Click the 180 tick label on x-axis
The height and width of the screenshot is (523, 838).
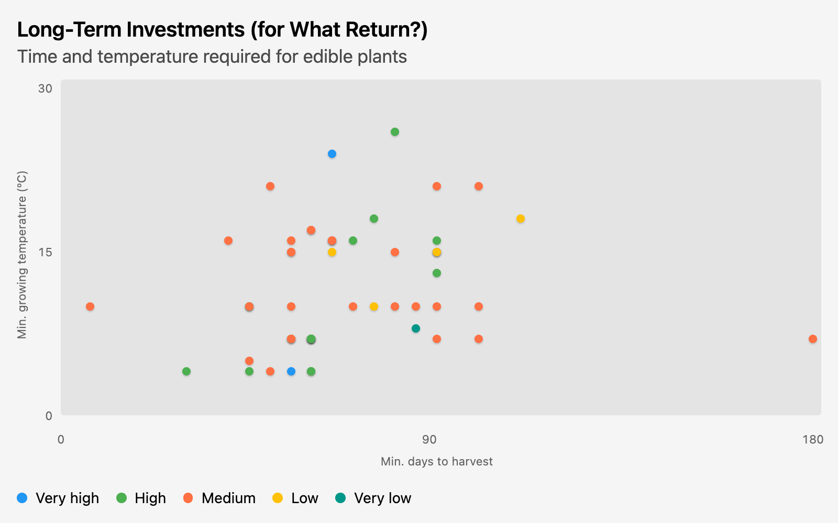coord(812,439)
